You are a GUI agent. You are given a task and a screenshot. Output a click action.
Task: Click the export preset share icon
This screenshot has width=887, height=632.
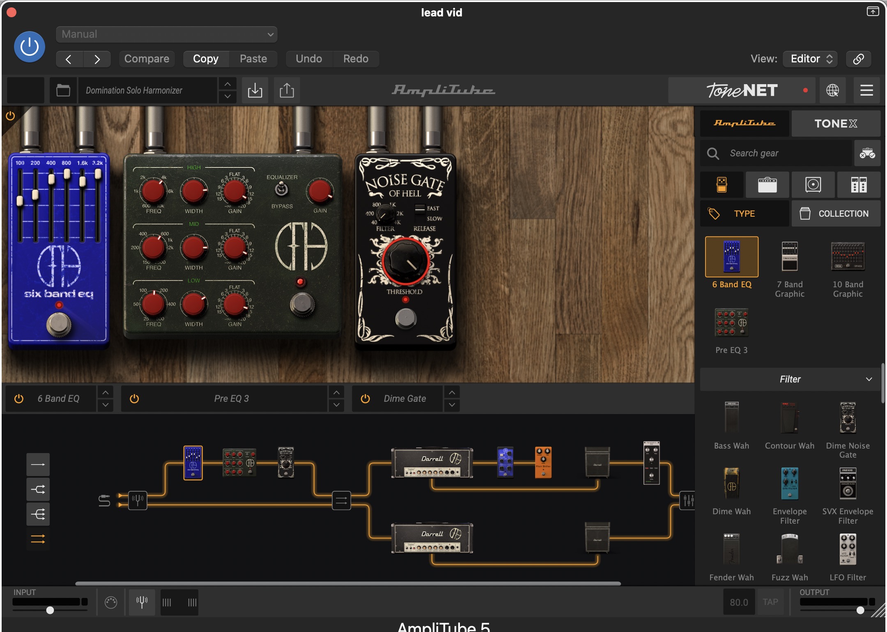pyautogui.click(x=287, y=90)
